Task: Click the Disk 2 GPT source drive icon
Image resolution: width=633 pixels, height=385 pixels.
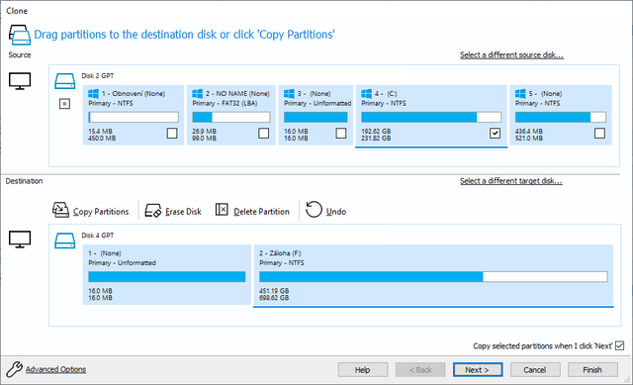Action: [x=65, y=81]
